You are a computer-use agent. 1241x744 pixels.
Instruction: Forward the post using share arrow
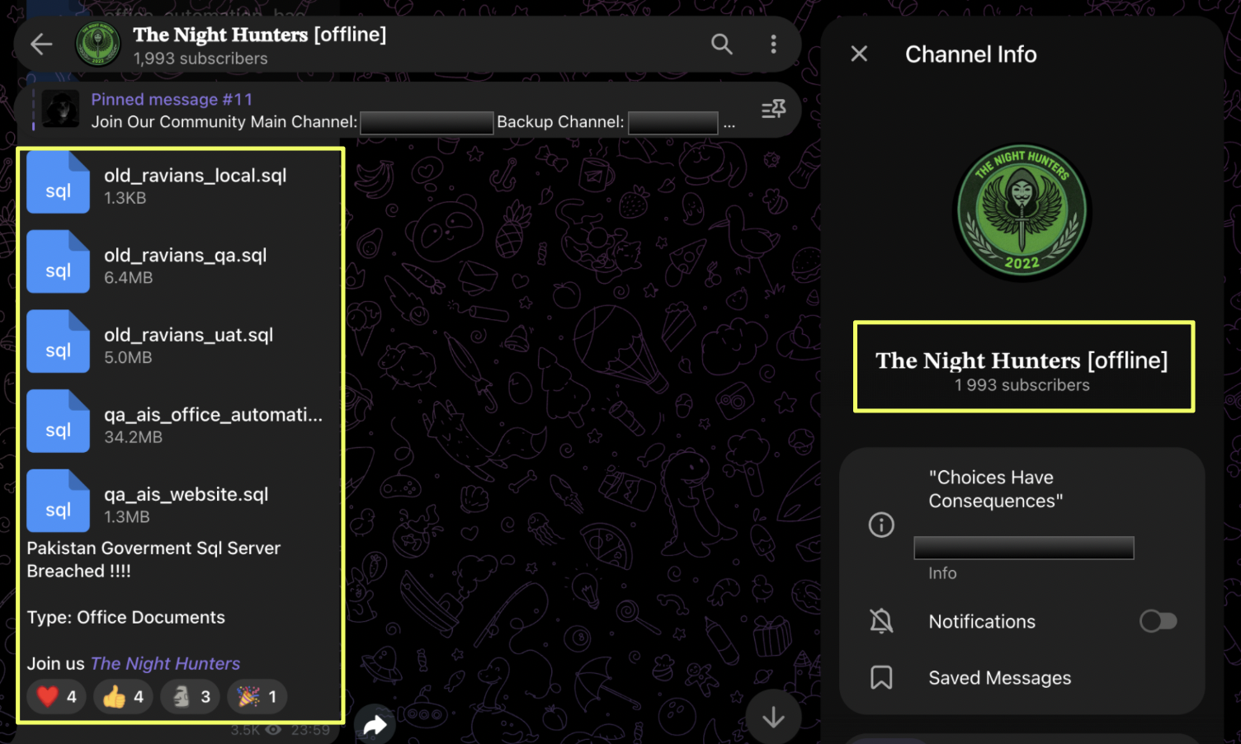[x=375, y=725]
